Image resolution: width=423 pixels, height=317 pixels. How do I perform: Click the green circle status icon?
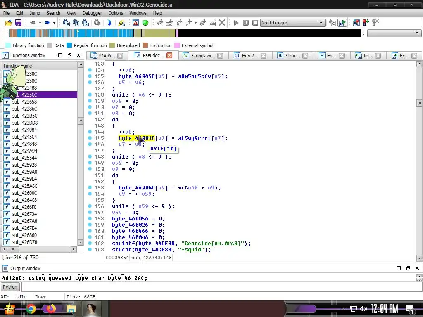(x=145, y=23)
